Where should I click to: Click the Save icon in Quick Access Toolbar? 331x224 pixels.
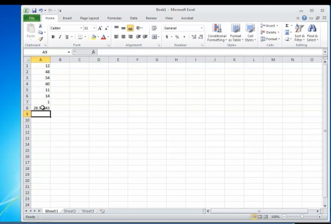tap(34, 10)
